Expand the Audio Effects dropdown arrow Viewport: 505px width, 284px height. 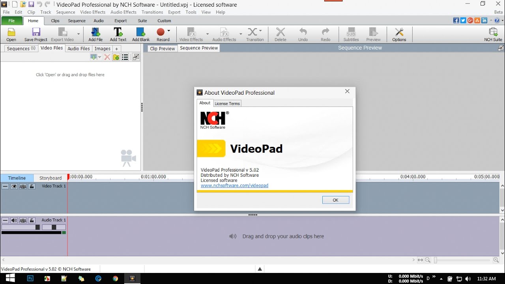241,34
